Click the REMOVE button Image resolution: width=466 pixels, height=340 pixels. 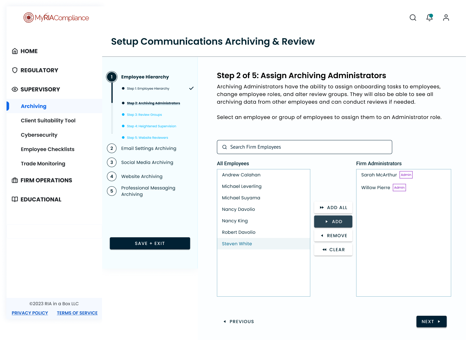click(333, 236)
